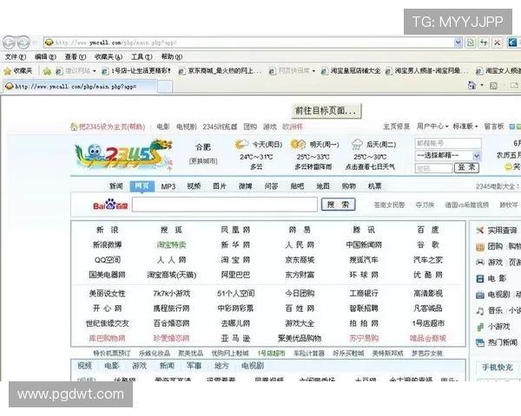Open the Favorites star button 收藏夹
The width and height of the screenshot is (521, 416).
pos(18,71)
